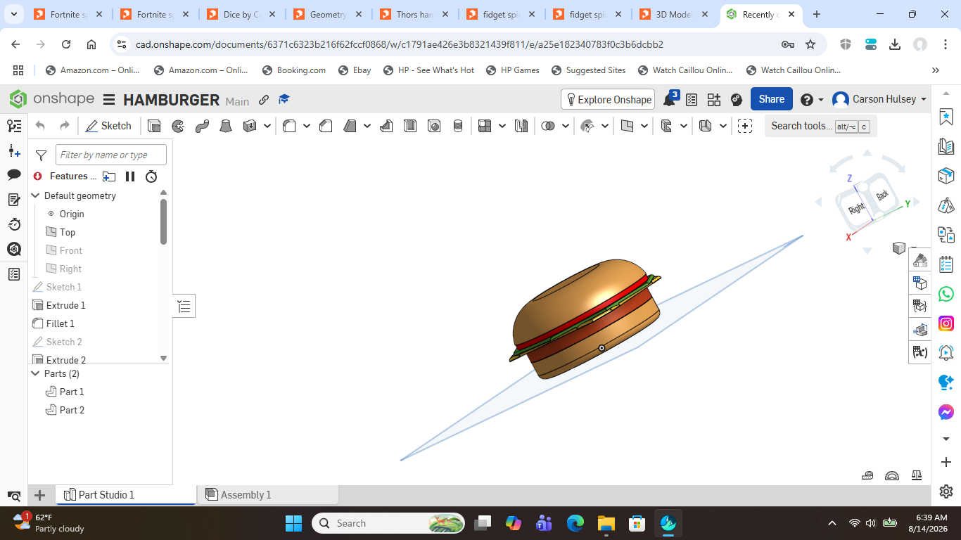Select the Sweep tool
The width and height of the screenshot is (961, 540).
[x=202, y=126]
